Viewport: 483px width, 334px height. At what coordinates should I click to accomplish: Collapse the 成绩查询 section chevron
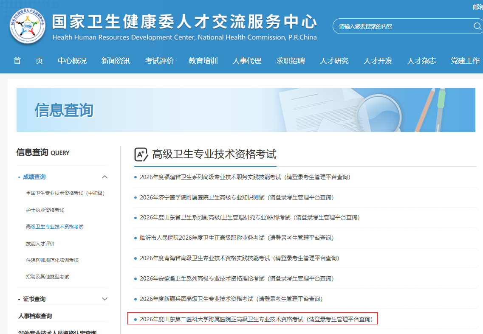click(x=105, y=177)
